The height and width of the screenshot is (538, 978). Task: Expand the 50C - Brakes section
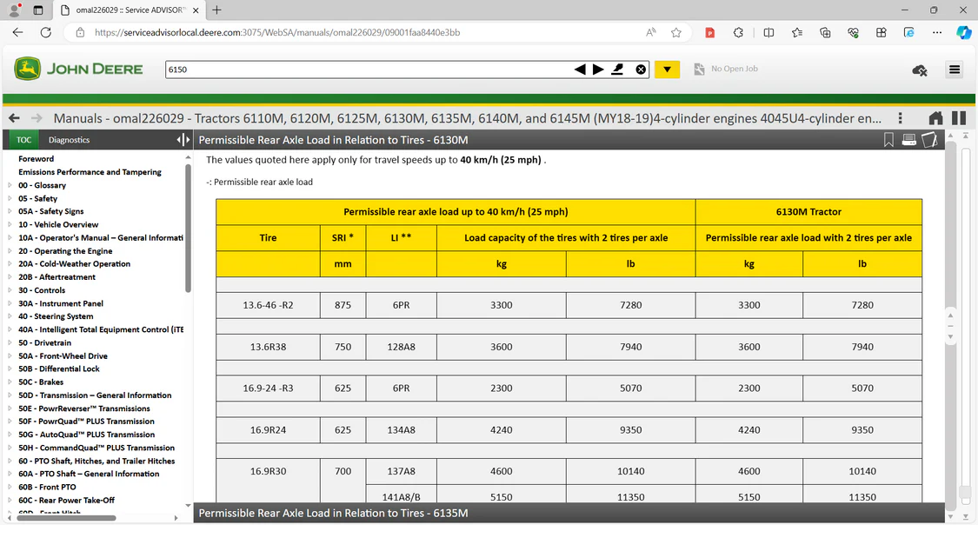10,382
